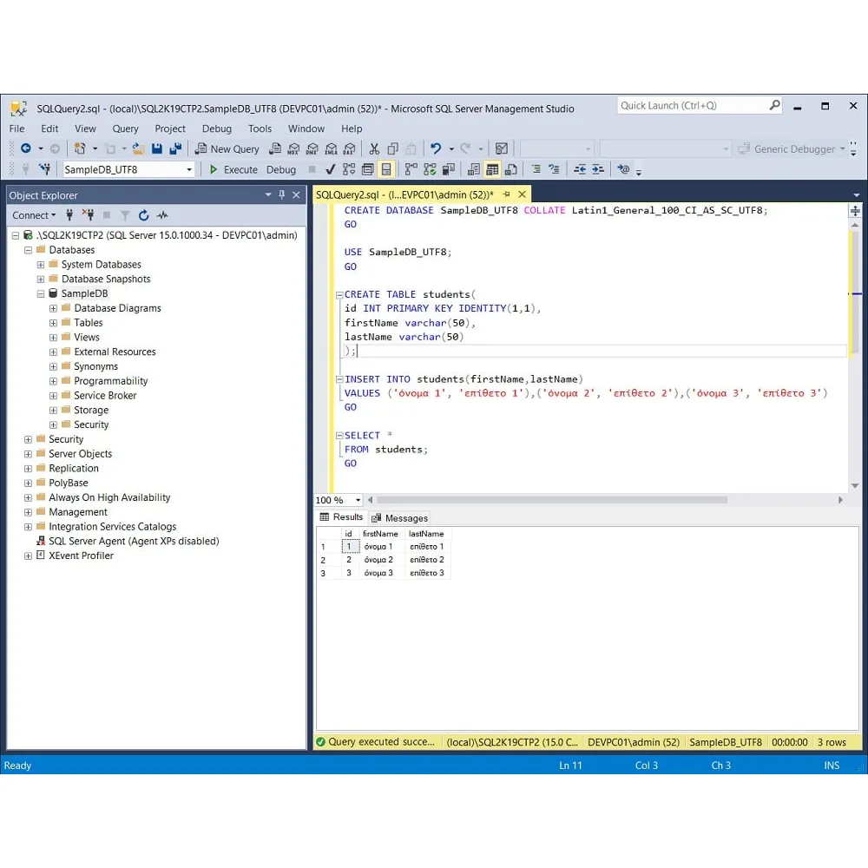Open the Connect dropdown in Object Explorer
The image size is (868, 868).
tap(34, 215)
